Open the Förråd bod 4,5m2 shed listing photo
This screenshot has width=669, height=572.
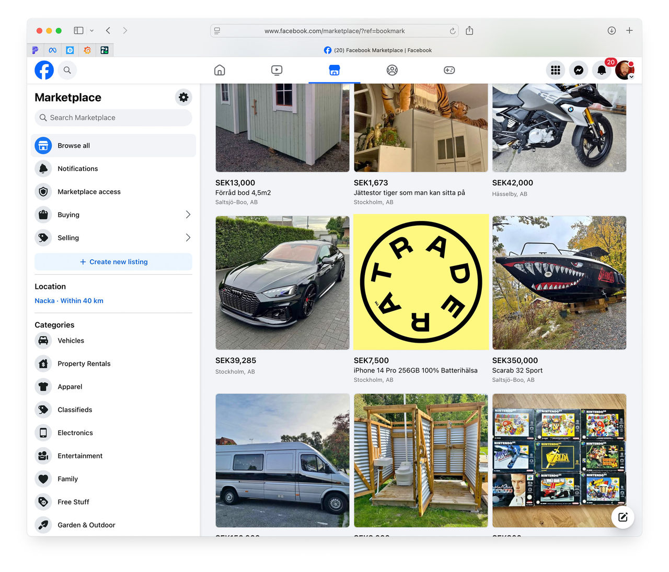(282, 127)
